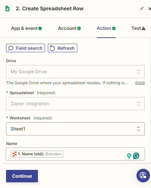Select the 1. Name (old): Brendon pill

pyautogui.click(x=37, y=154)
